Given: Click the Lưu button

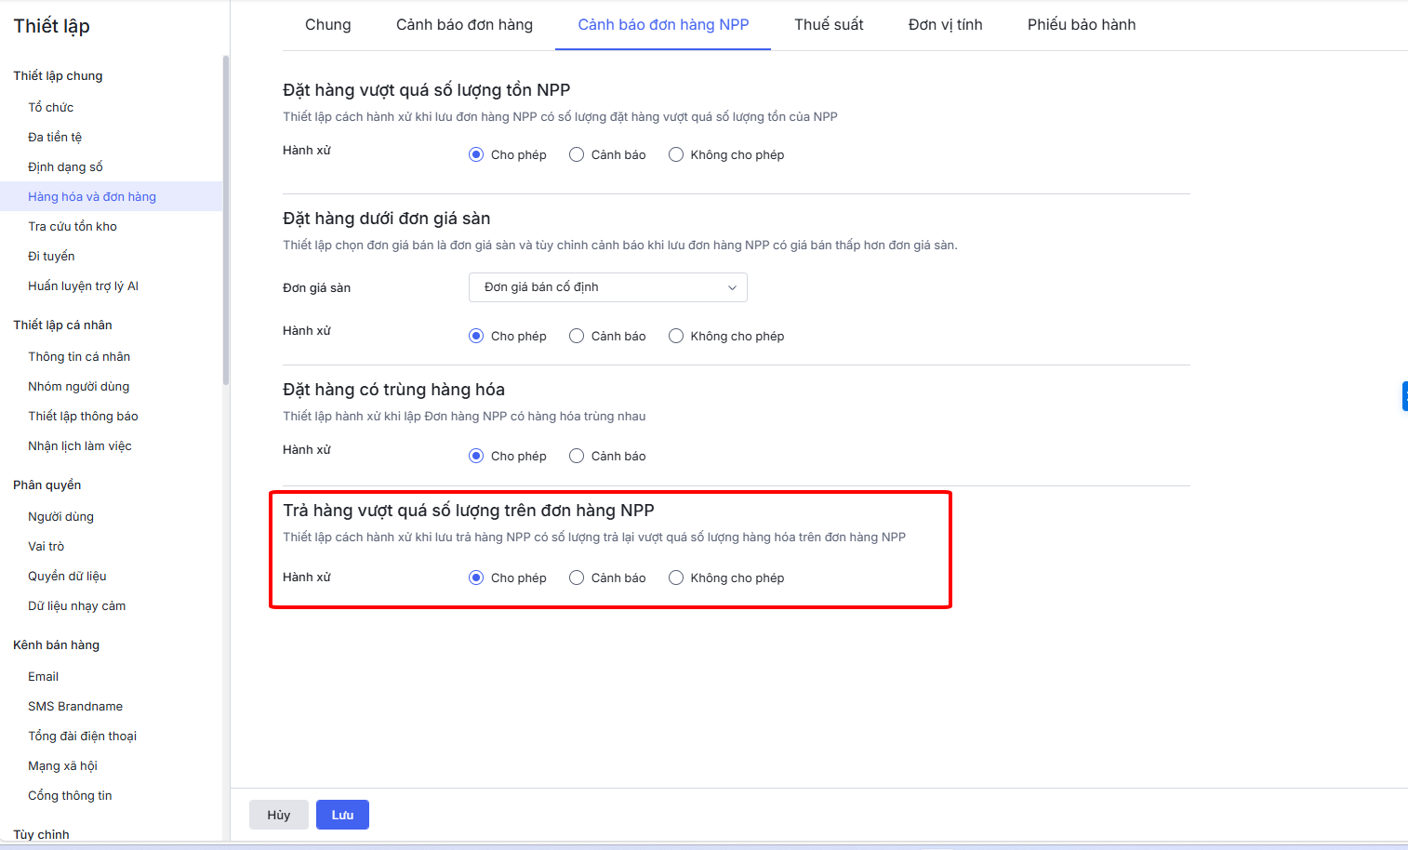Looking at the screenshot, I should click(x=342, y=815).
